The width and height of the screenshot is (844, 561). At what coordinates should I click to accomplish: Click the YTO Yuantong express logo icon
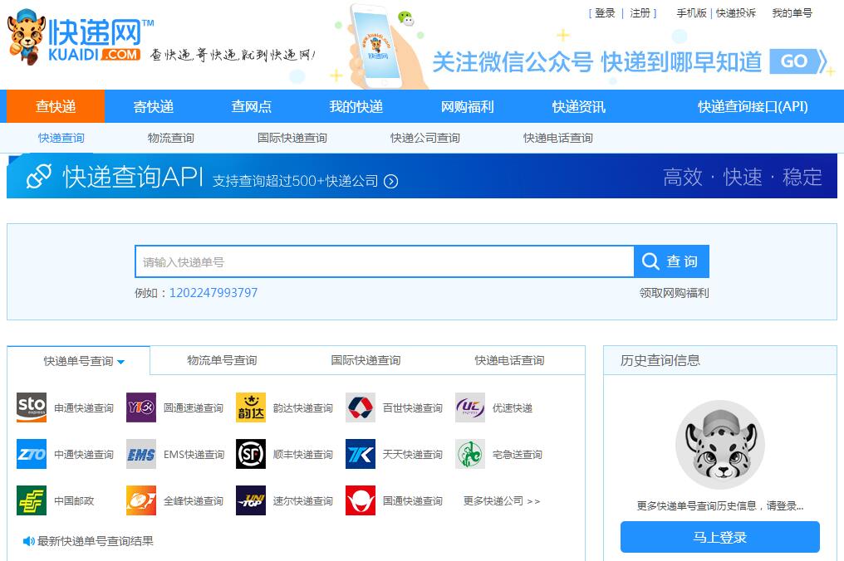(141, 407)
